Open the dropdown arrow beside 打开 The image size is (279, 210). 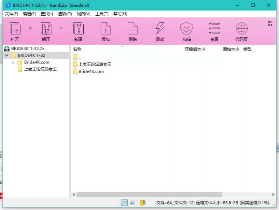(x=30, y=28)
